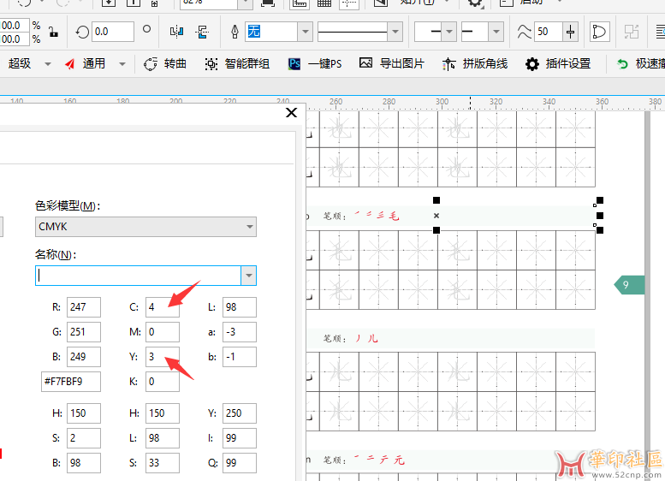Open the 色彩模型 CMYK dropdown
This screenshot has width=665, height=481.
[x=145, y=227]
